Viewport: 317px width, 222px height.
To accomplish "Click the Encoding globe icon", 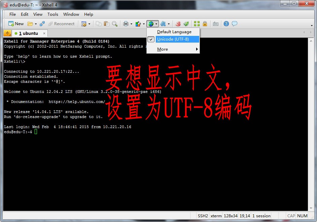I will pos(151,24).
